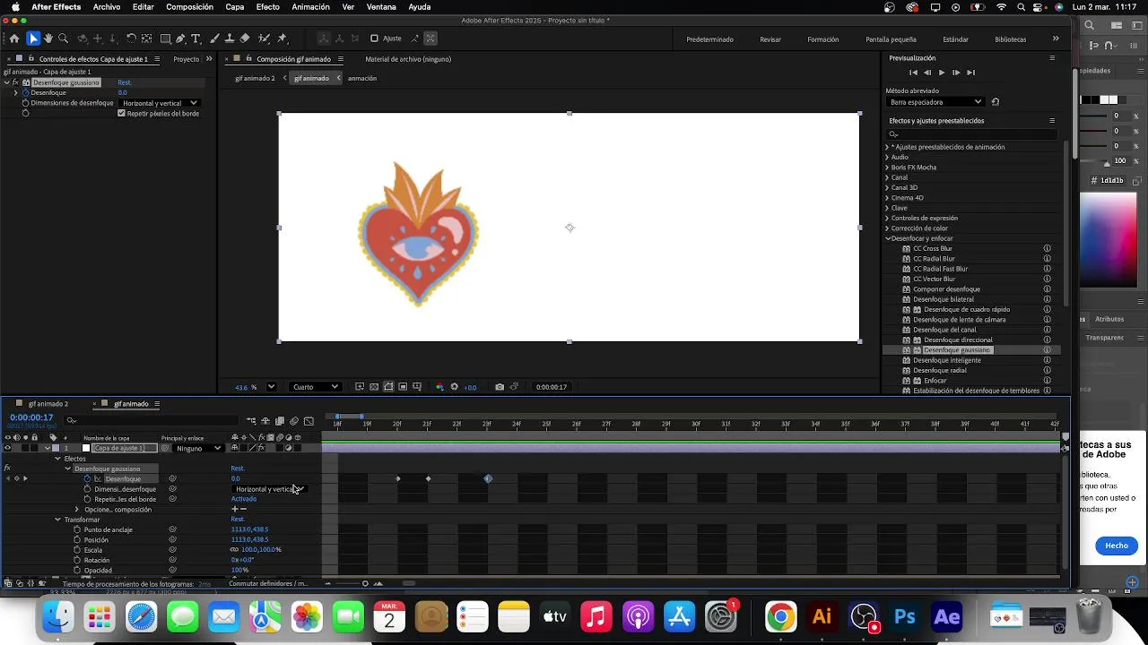The image size is (1148, 645).
Task: Click the info icon beside CC Cross Blur
Action: 1047,248
